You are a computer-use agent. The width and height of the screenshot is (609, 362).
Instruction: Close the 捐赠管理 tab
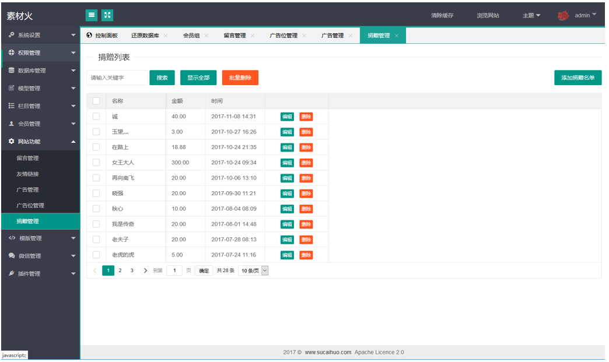click(x=397, y=36)
